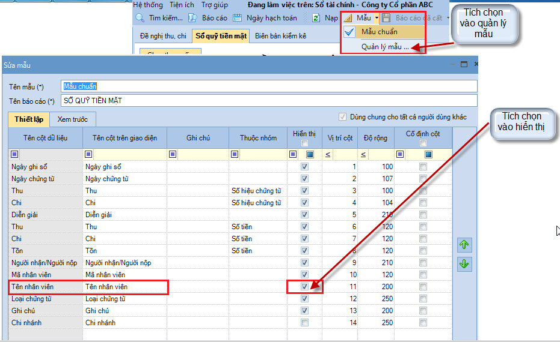
Task: Move row down with green arrow
Action: (464, 264)
